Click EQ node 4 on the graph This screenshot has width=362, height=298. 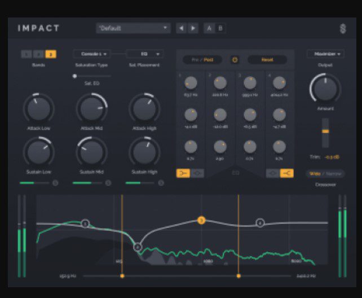pyautogui.click(x=260, y=223)
